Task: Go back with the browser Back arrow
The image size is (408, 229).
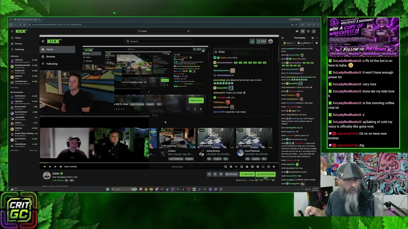Action: [11, 24]
